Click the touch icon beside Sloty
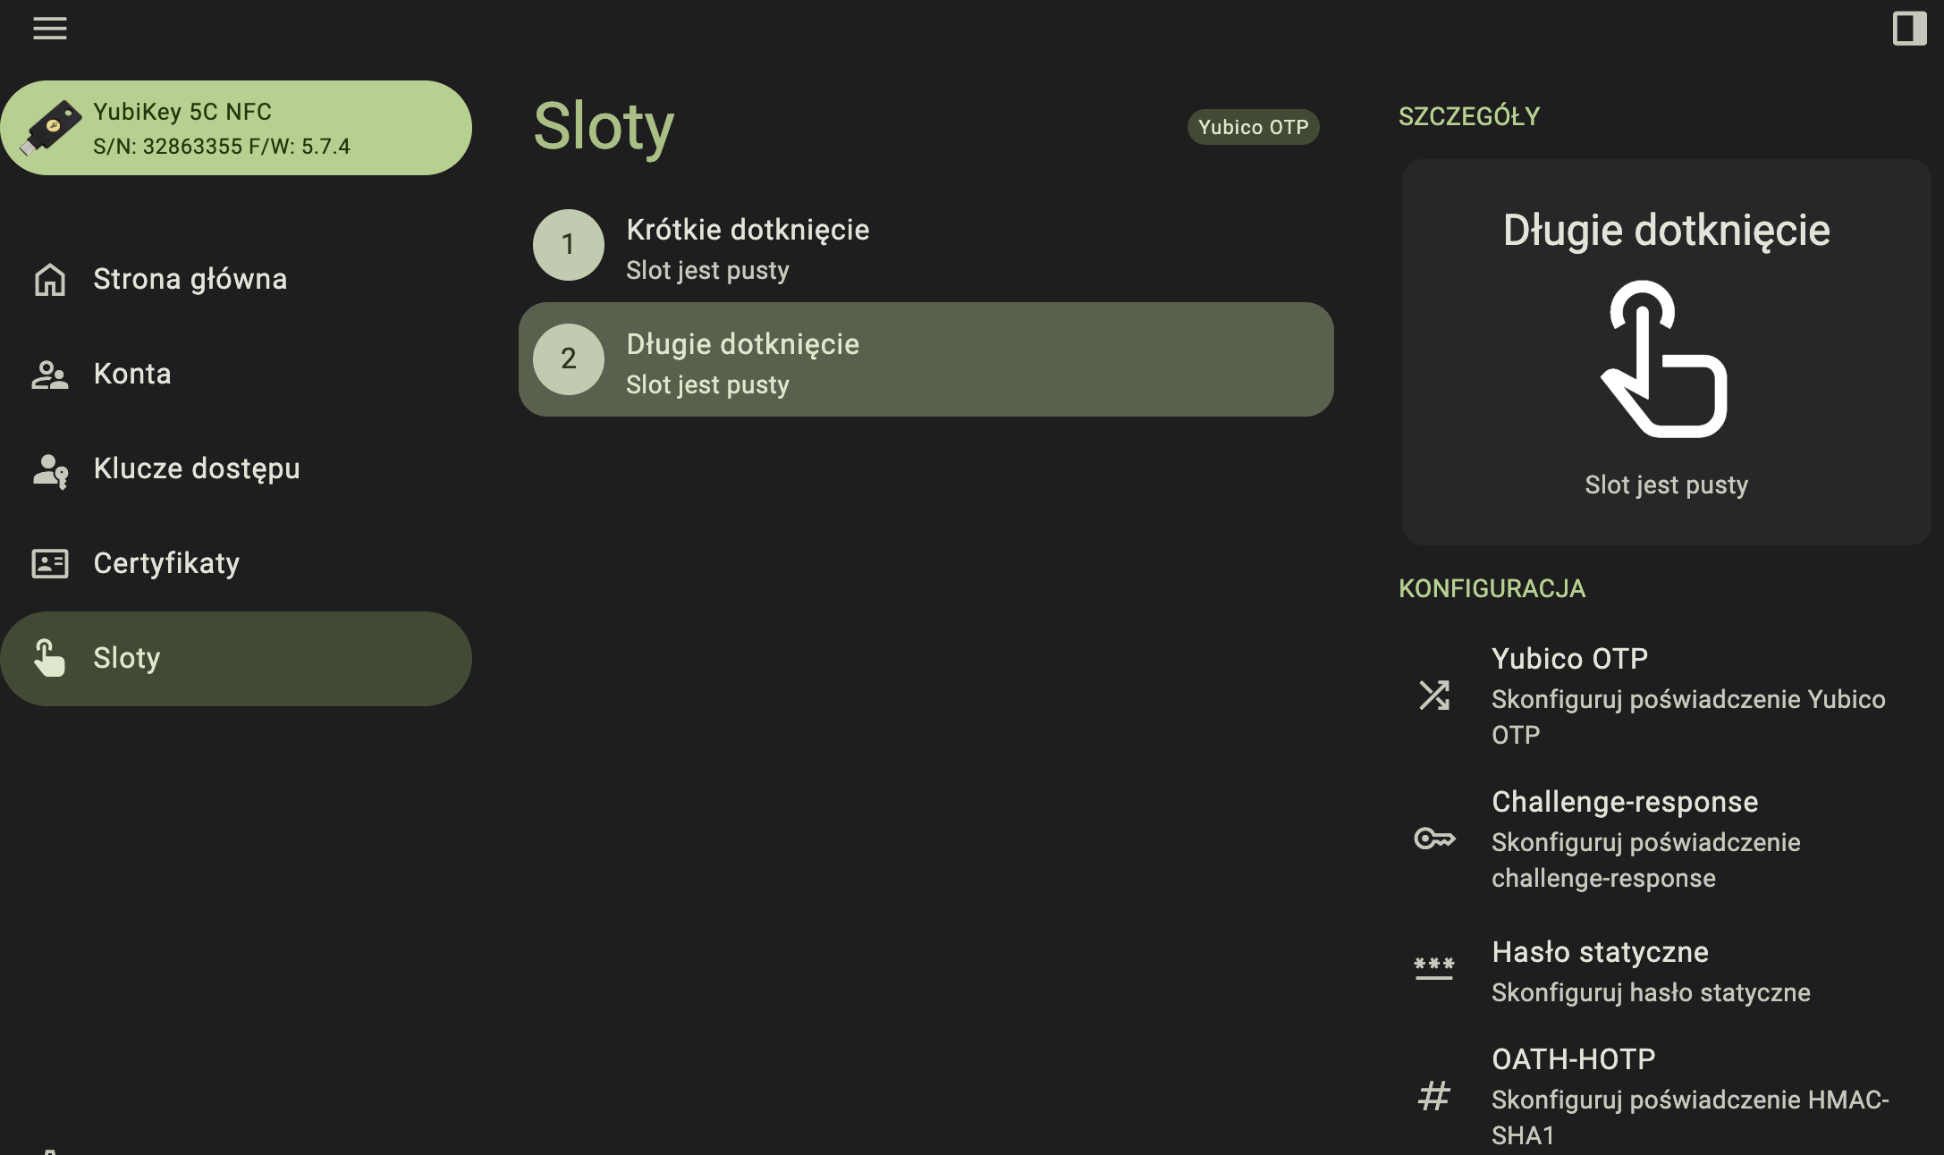The height and width of the screenshot is (1155, 1944). click(x=50, y=658)
